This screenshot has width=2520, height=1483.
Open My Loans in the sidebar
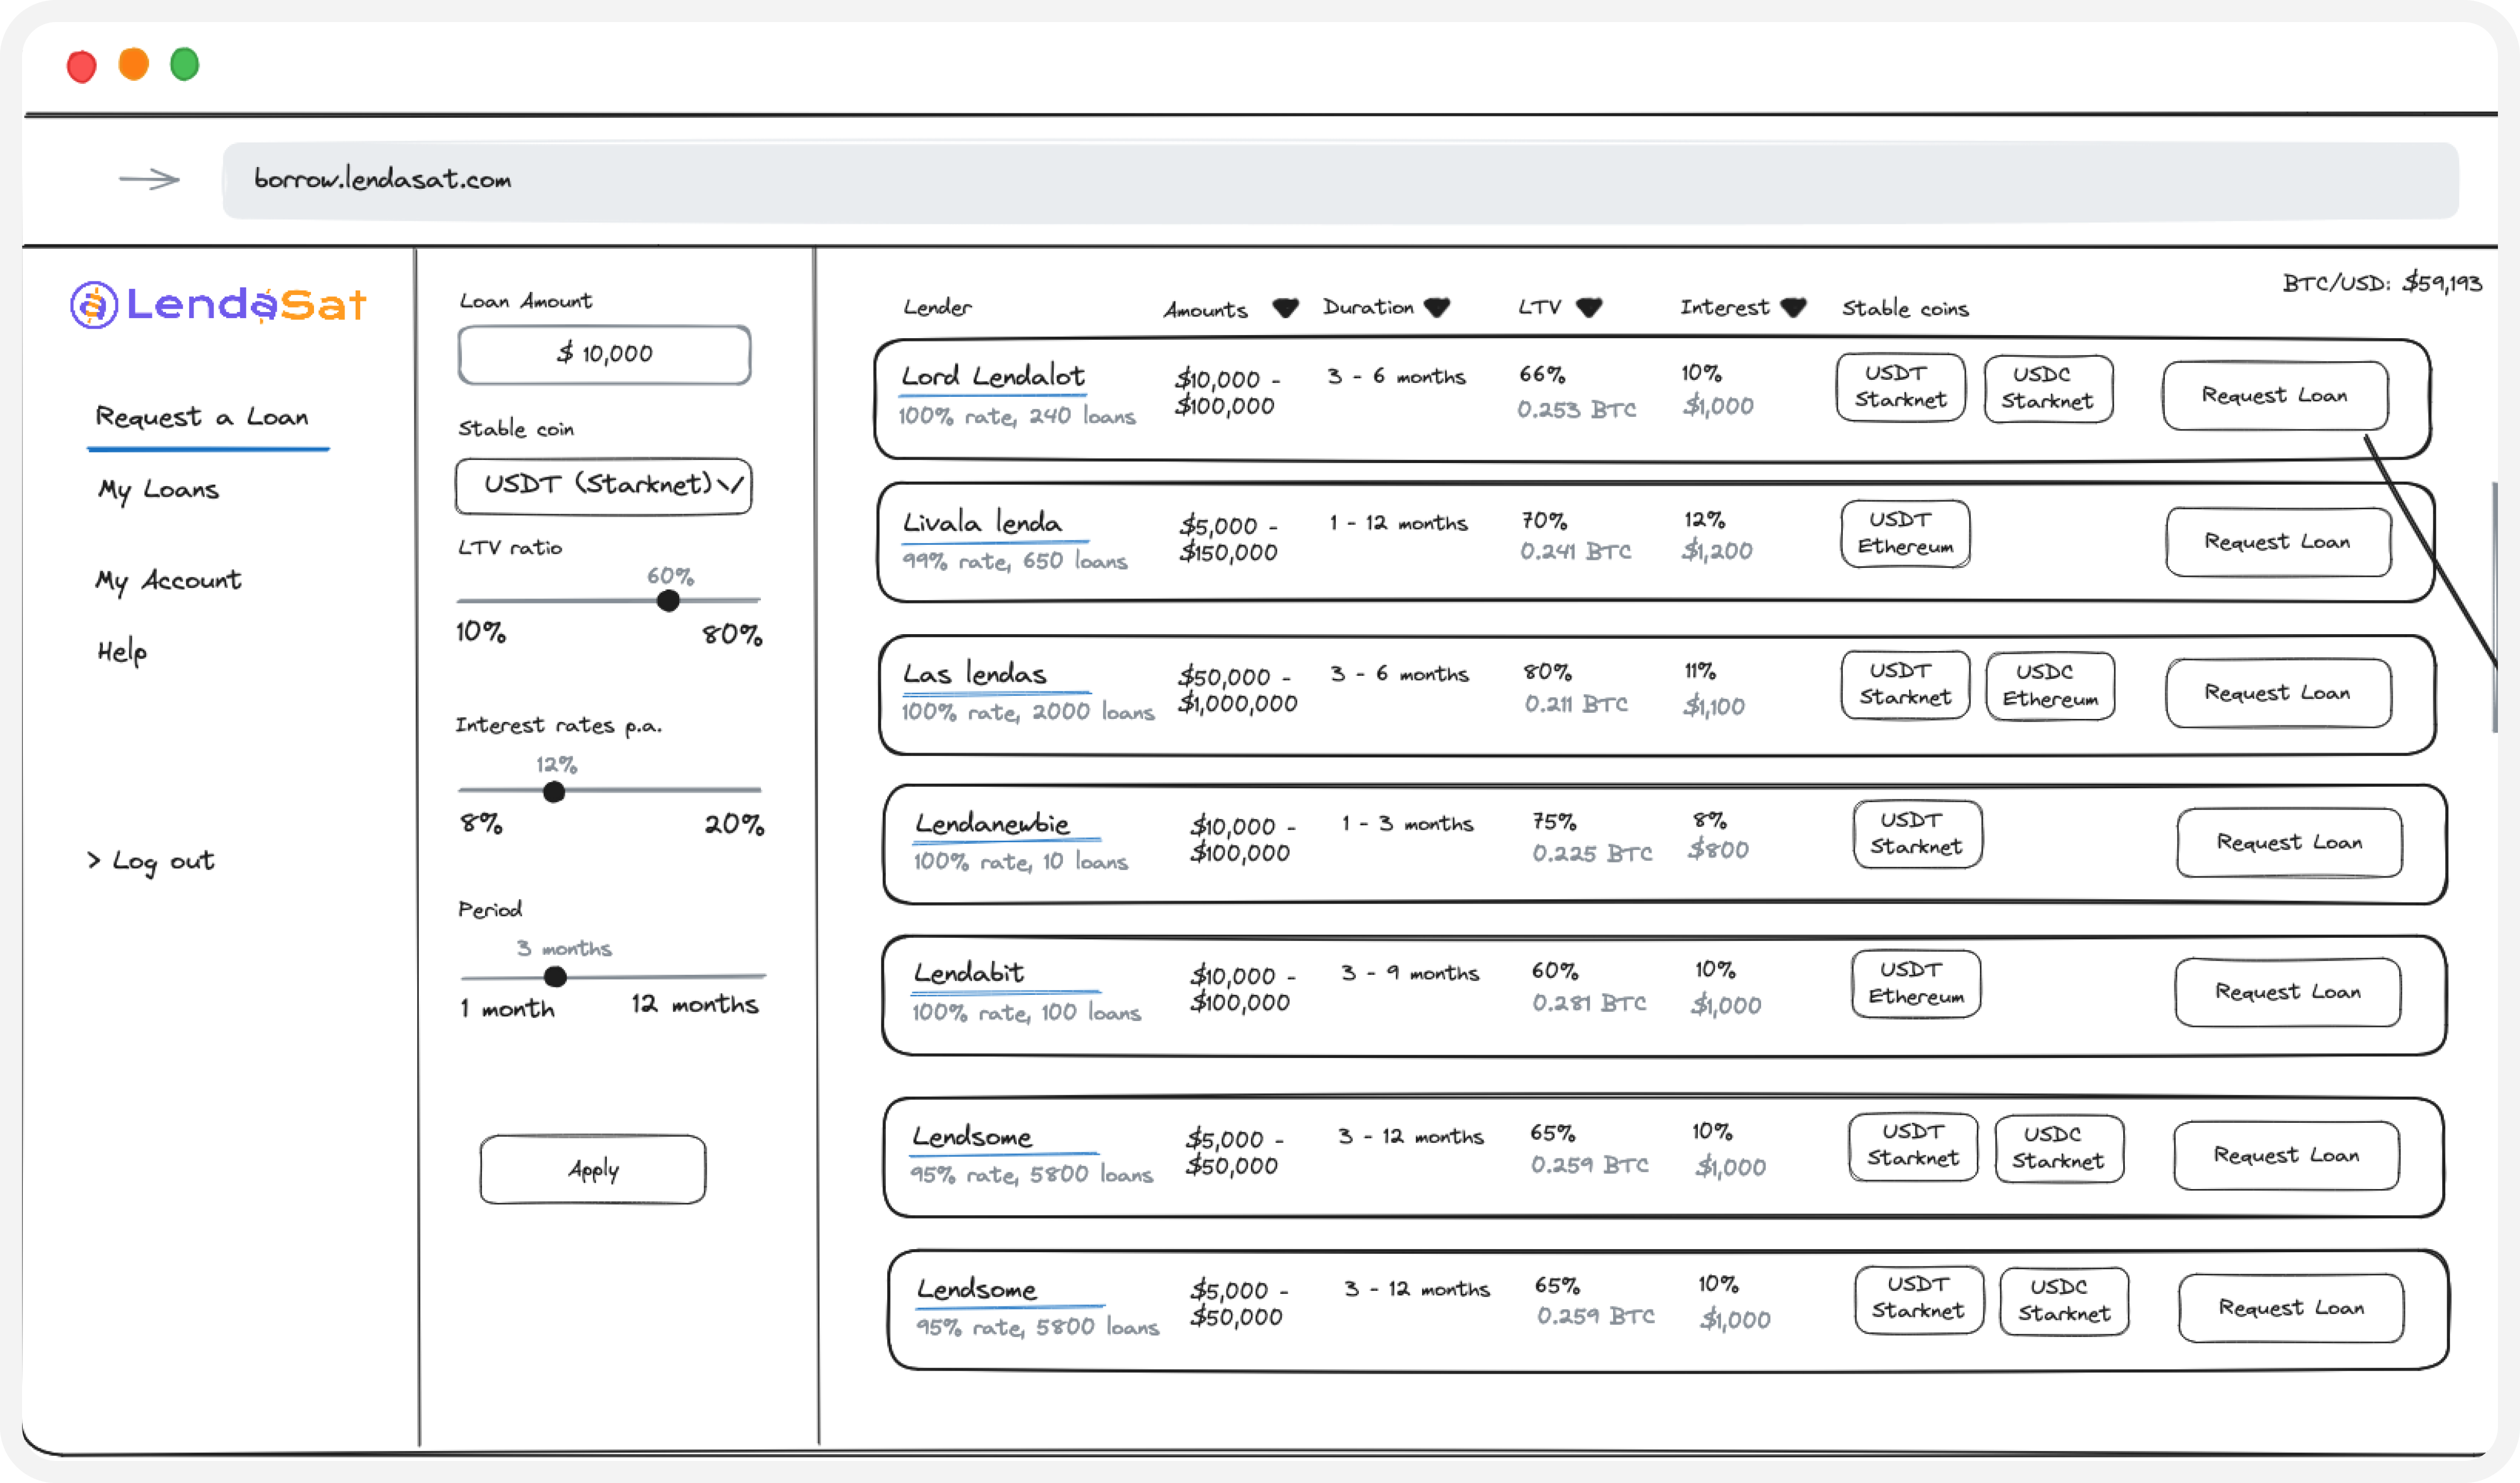point(158,490)
